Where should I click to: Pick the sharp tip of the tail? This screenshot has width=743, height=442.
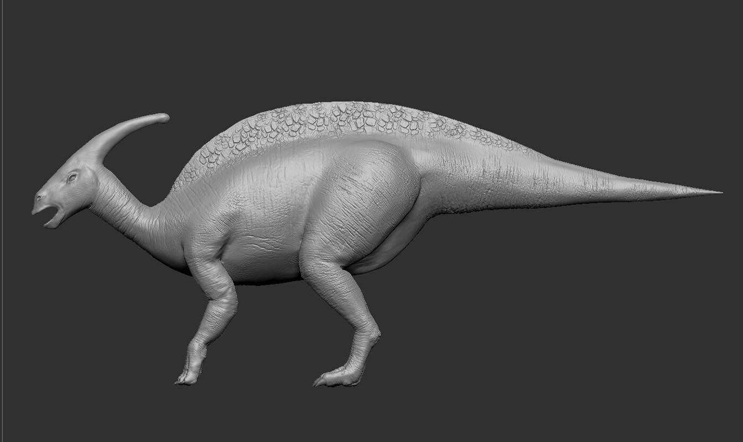pos(717,192)
